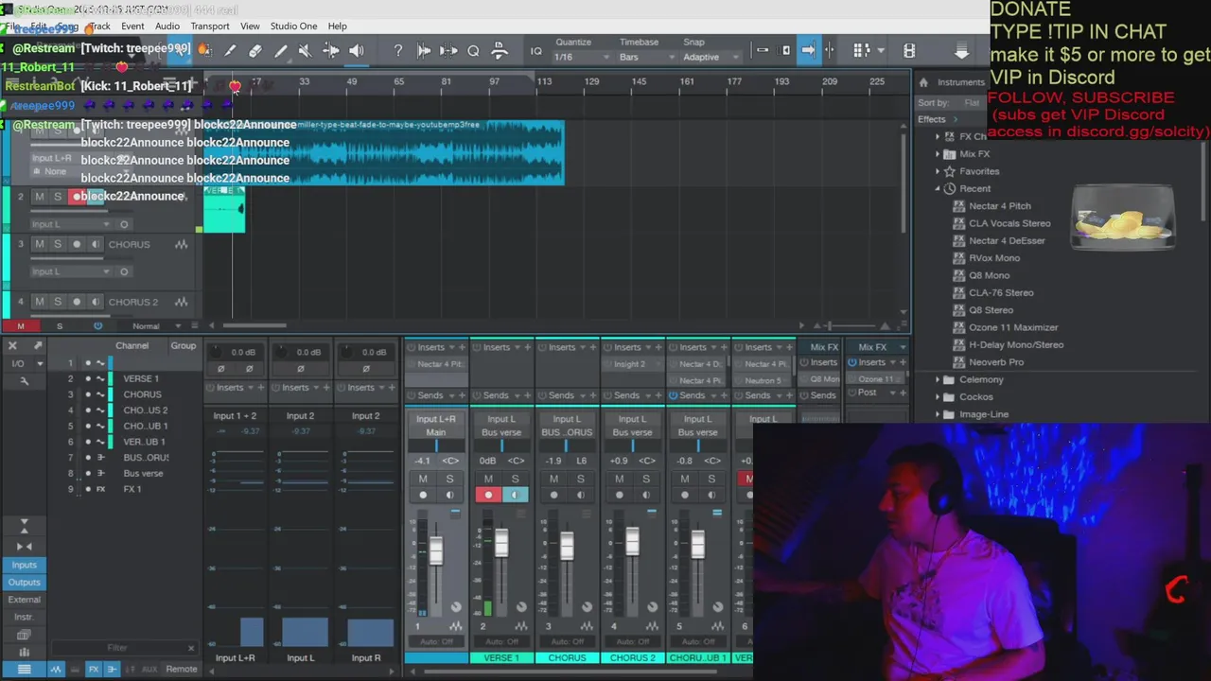
Task: Select the Eraser tool
Action: pyautogui.click(x=255, y=51)
